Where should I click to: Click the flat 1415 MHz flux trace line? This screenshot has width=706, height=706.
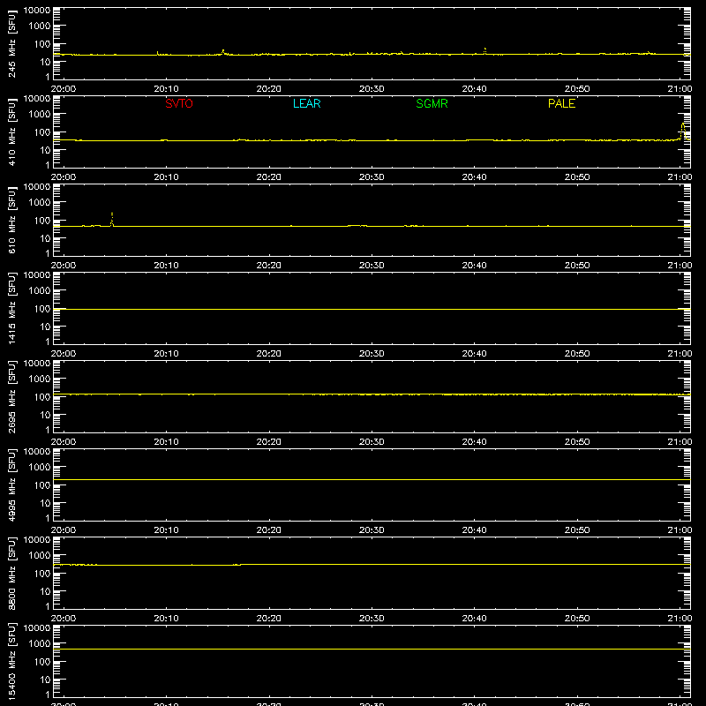[x=372, y=310]
